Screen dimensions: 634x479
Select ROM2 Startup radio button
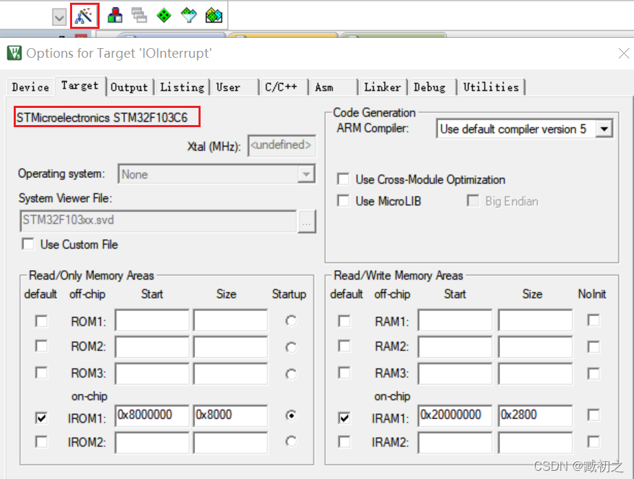point(291,347)
